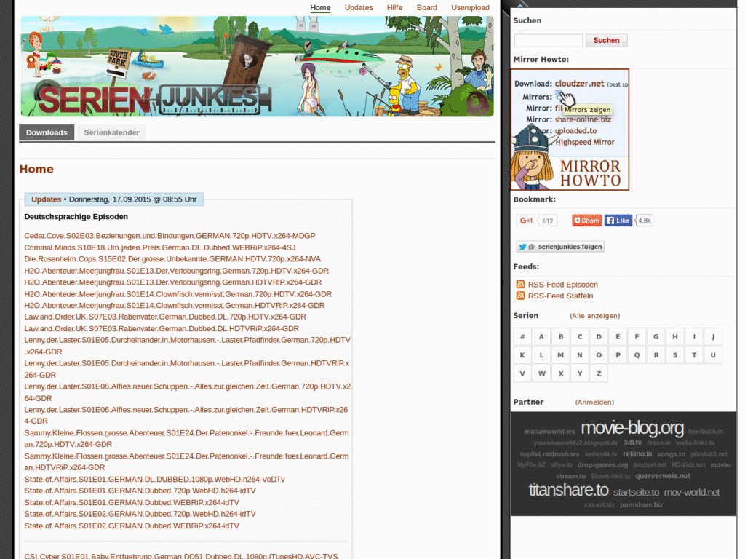
Task: Open Criminal.Minds.S10E18 episode link
Action: tap(159, 247)
